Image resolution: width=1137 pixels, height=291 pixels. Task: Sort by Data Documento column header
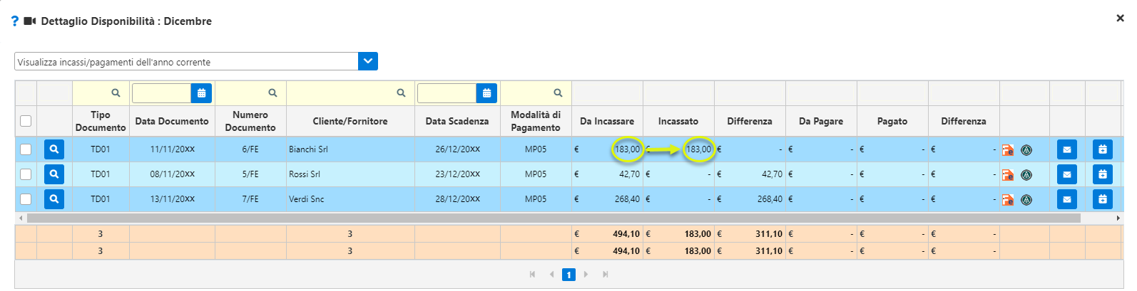172,121
